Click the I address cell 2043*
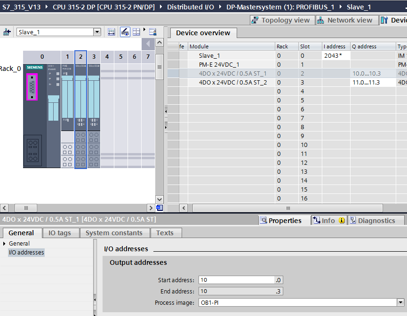Viewport: 407px width, 316px height. (x=336, y=56)
